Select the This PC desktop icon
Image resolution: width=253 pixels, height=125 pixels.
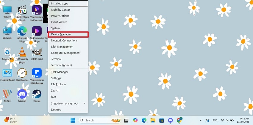tap(7, 12)
